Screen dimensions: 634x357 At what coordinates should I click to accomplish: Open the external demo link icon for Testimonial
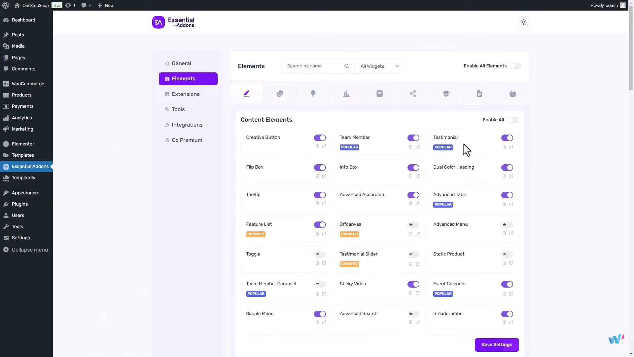pos(511,147)
